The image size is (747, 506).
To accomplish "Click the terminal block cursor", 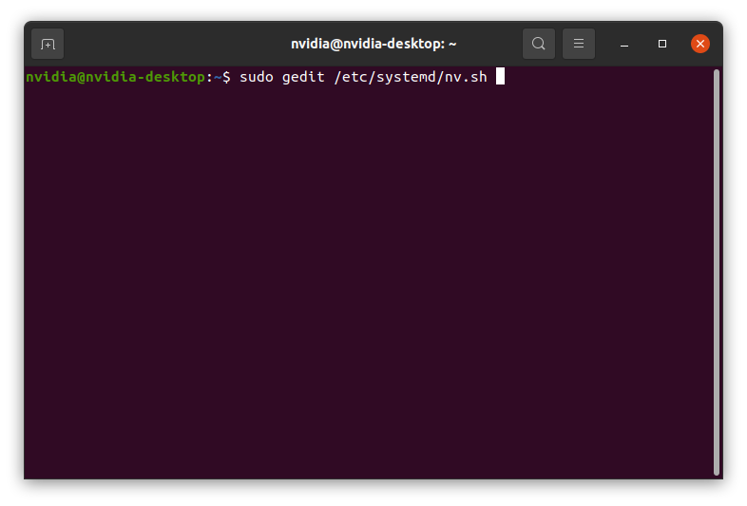I will (x=500, y=76).
